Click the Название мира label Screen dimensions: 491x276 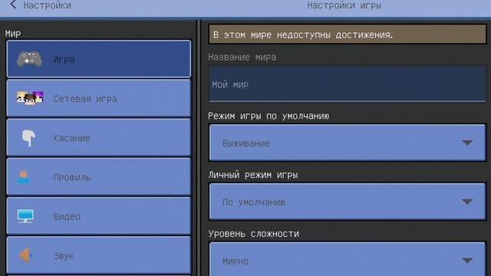(x=242, y=57)
